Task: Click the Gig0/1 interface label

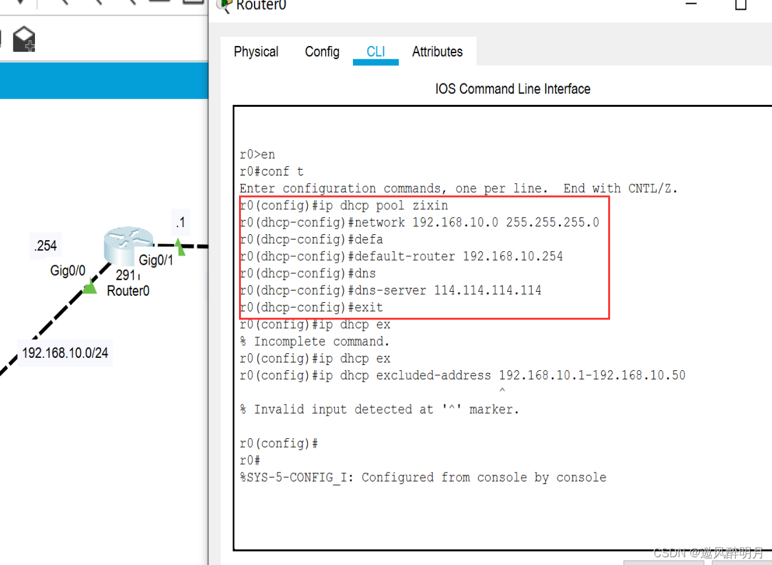Action: (155, 260)
